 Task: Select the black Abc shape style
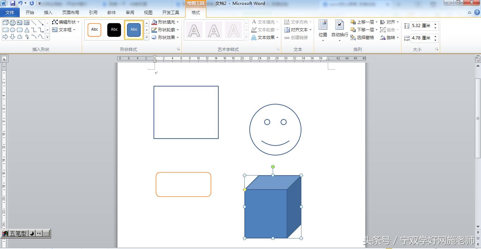(x=114, y=30)
